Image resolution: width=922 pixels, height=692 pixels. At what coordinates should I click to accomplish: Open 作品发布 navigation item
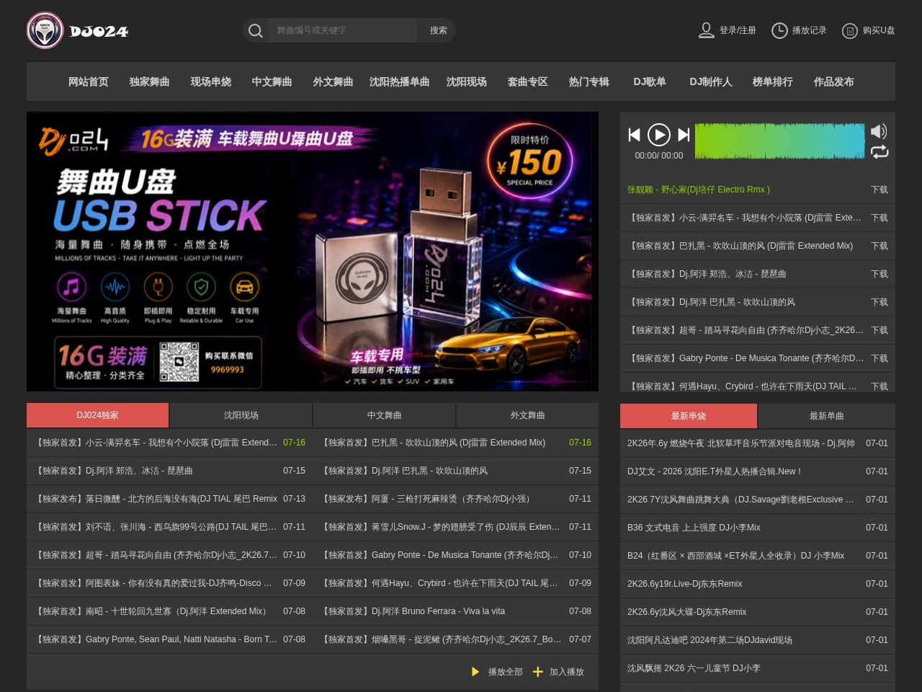pyautogui.click(x=834, y=81)
